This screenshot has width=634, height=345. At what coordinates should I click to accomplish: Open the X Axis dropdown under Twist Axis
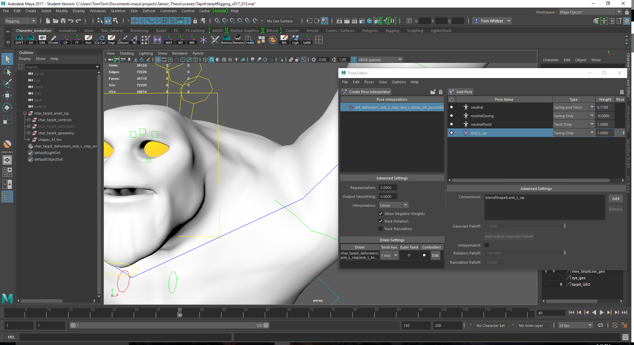click(396, 255)
